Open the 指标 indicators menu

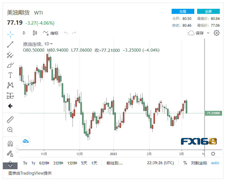51,33
